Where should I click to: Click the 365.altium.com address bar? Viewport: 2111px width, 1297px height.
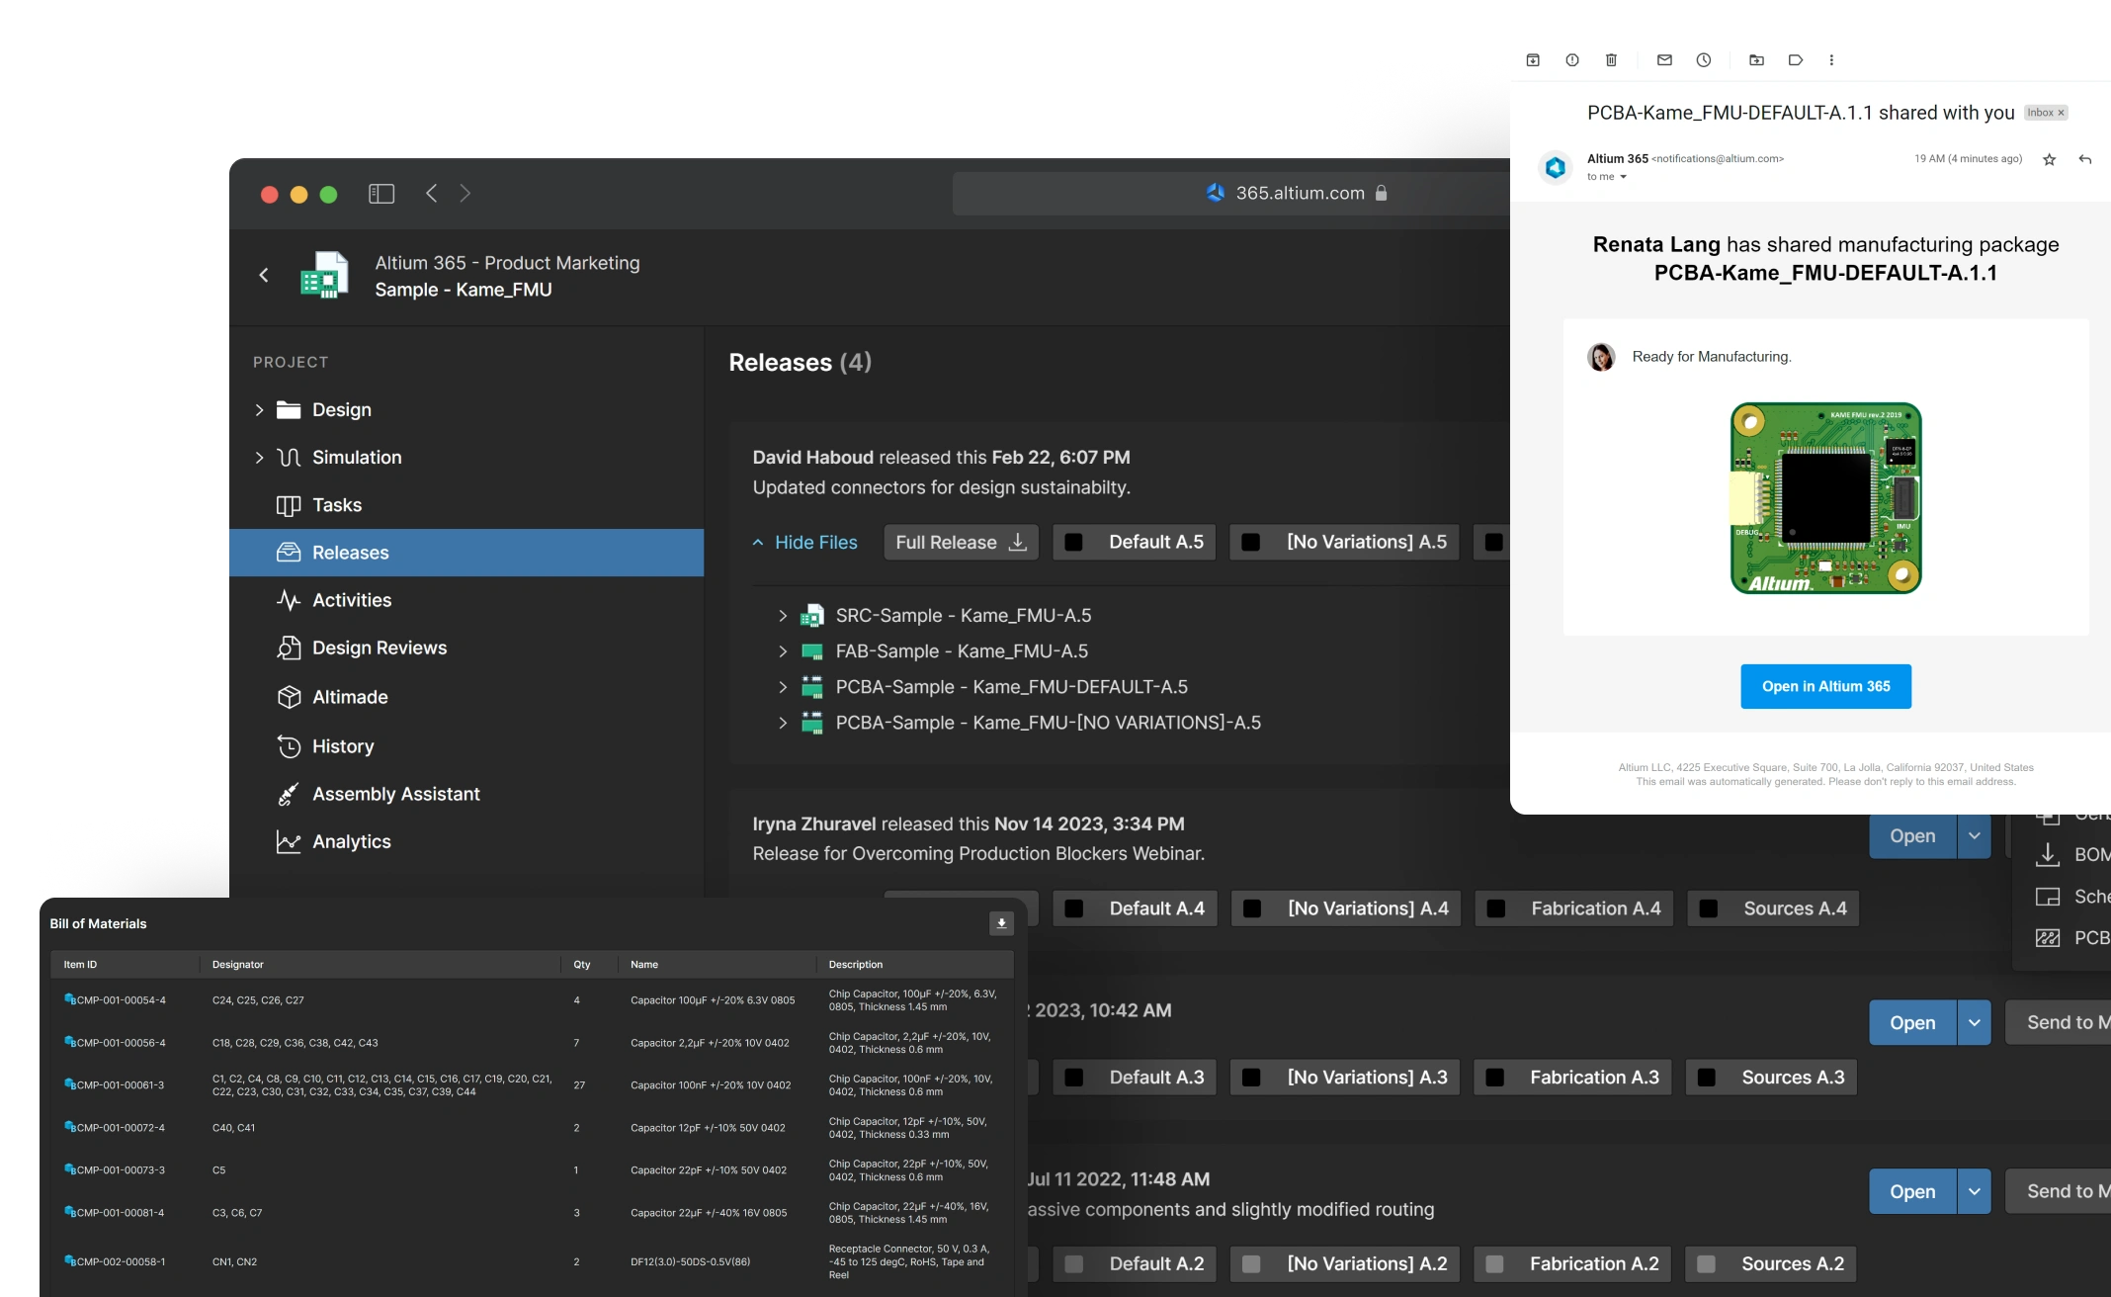pos(1299,194)
